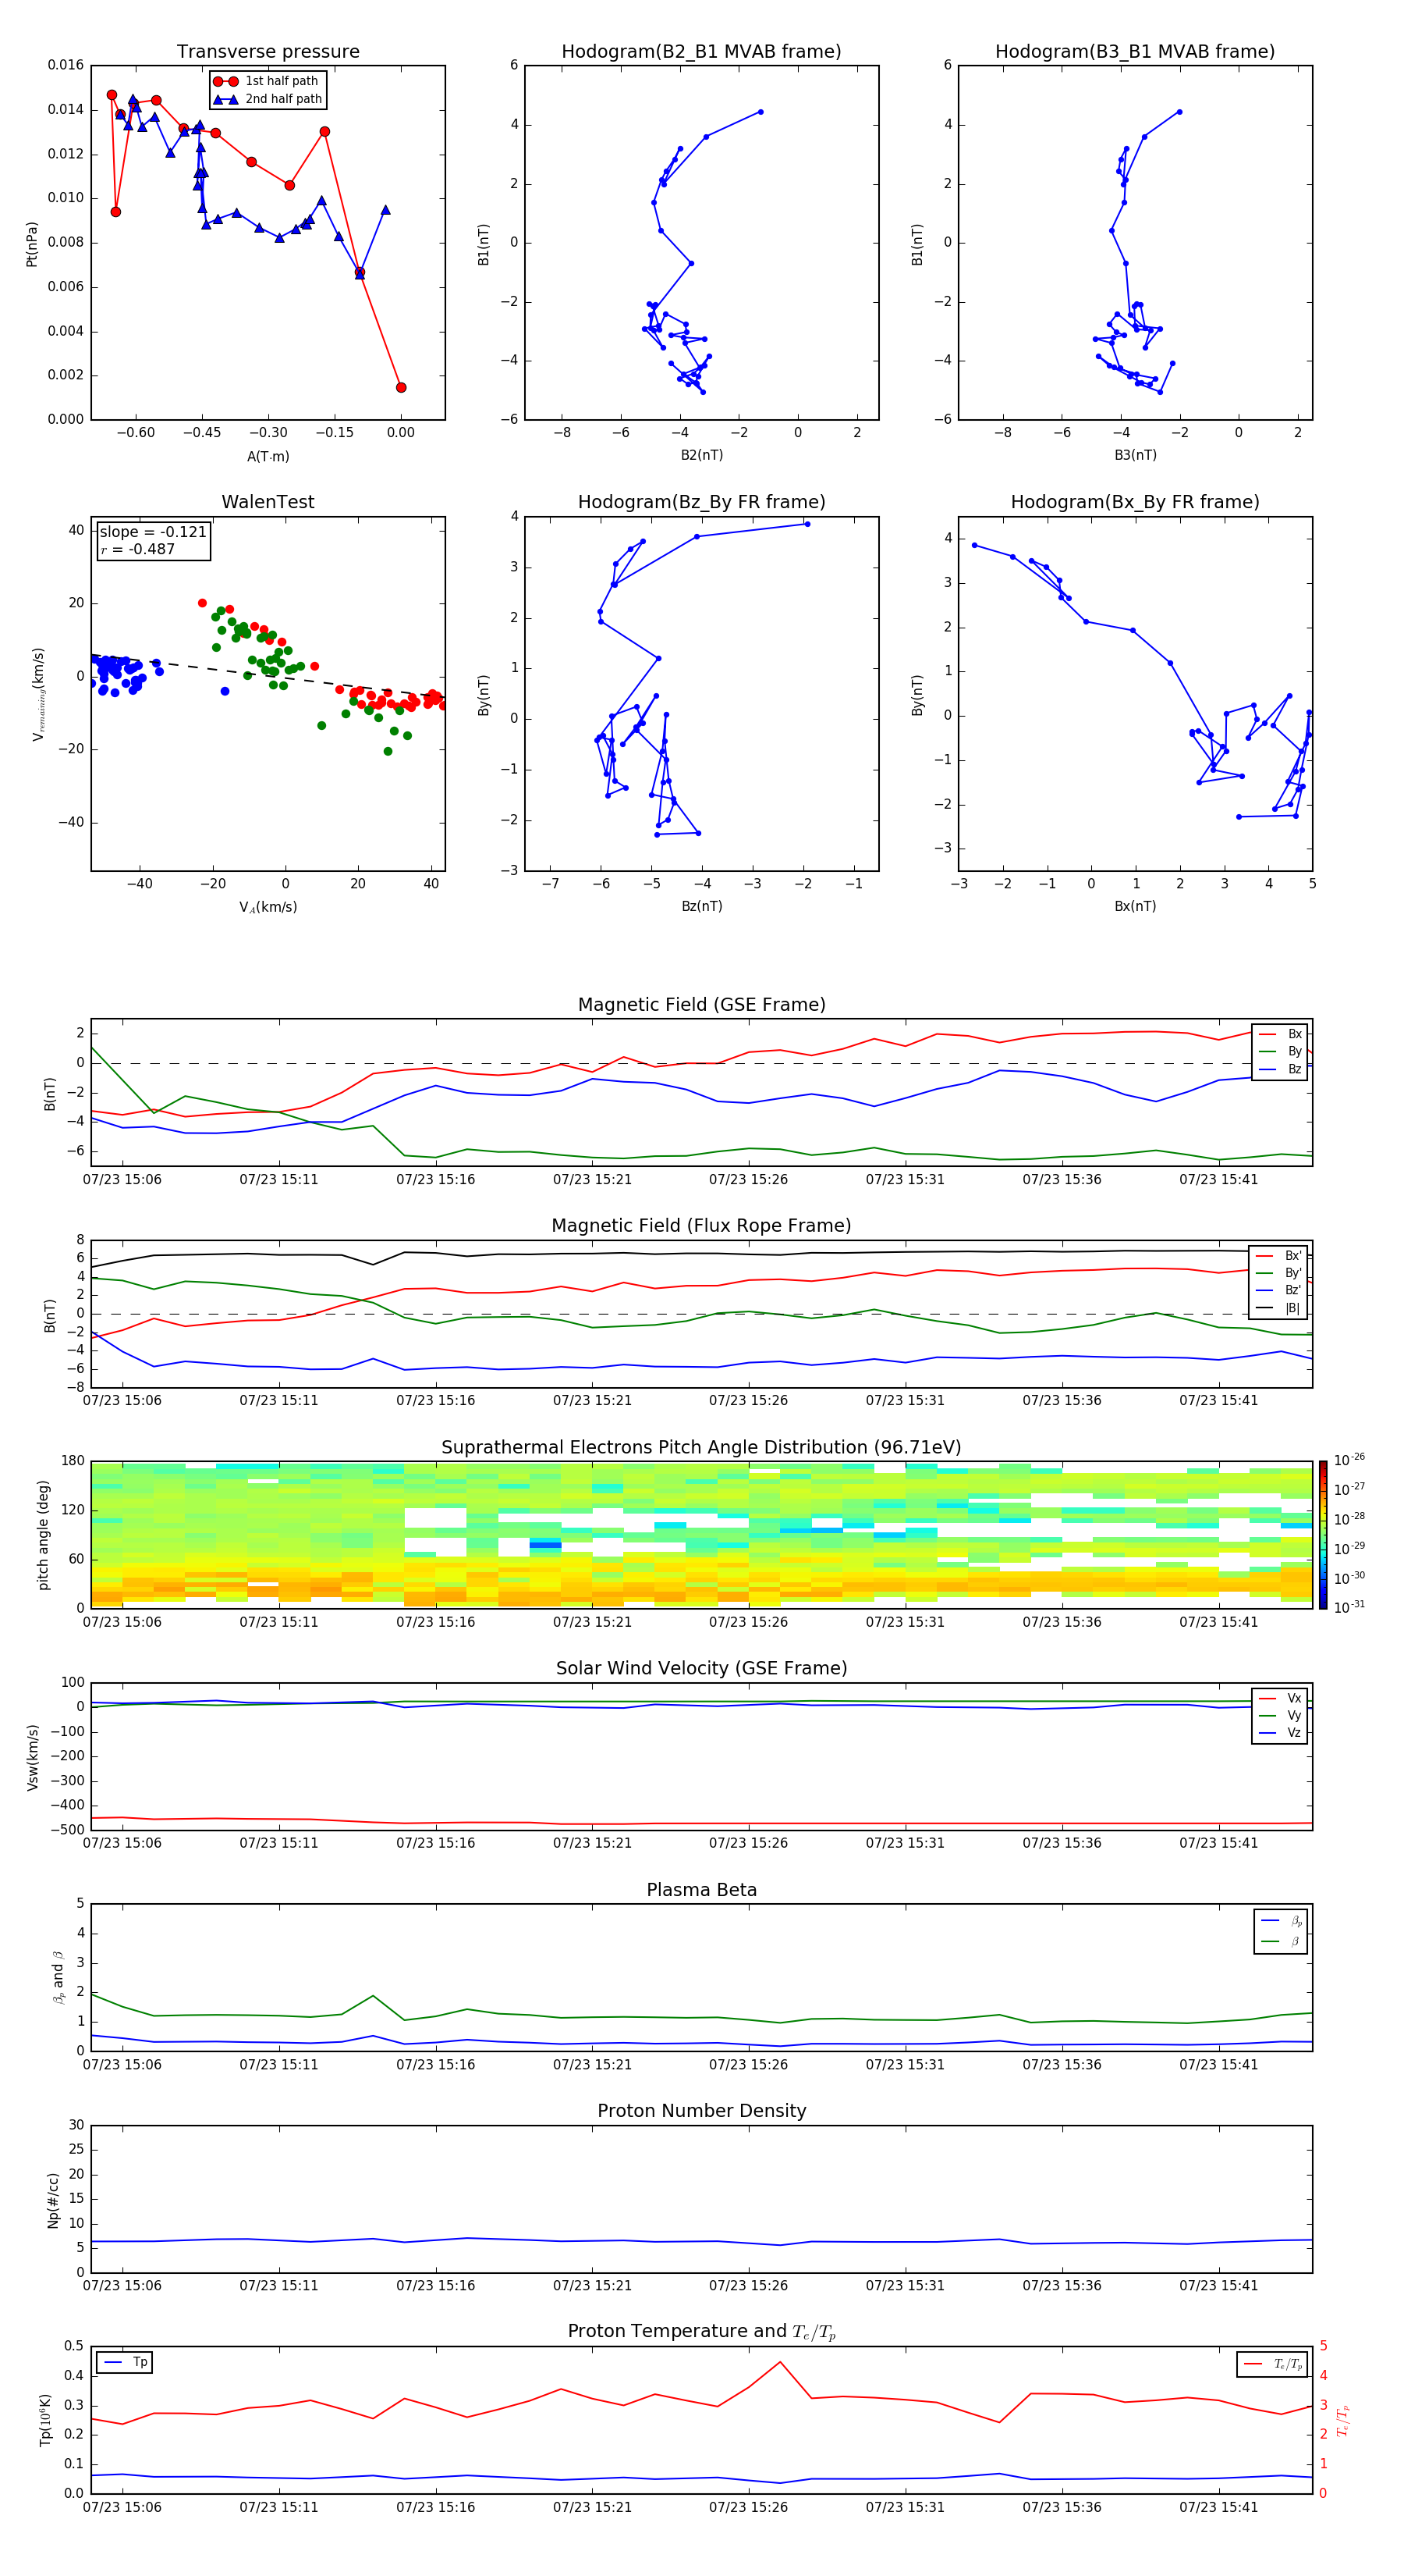Click '07/23 15:41' under the proton temperature panel
This screenshot has width=1404, height=2576.
pyautogui.click(x=1218, y=2507)
